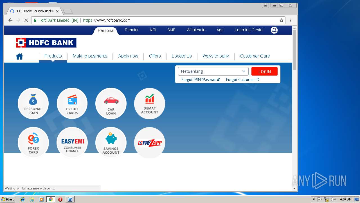Follow Forgot IPIN (Password) link
Screen dimensions: 360x203
(x=201, y=80)
